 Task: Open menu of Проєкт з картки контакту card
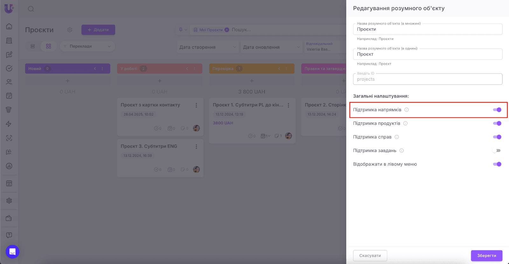coord(196,105)
